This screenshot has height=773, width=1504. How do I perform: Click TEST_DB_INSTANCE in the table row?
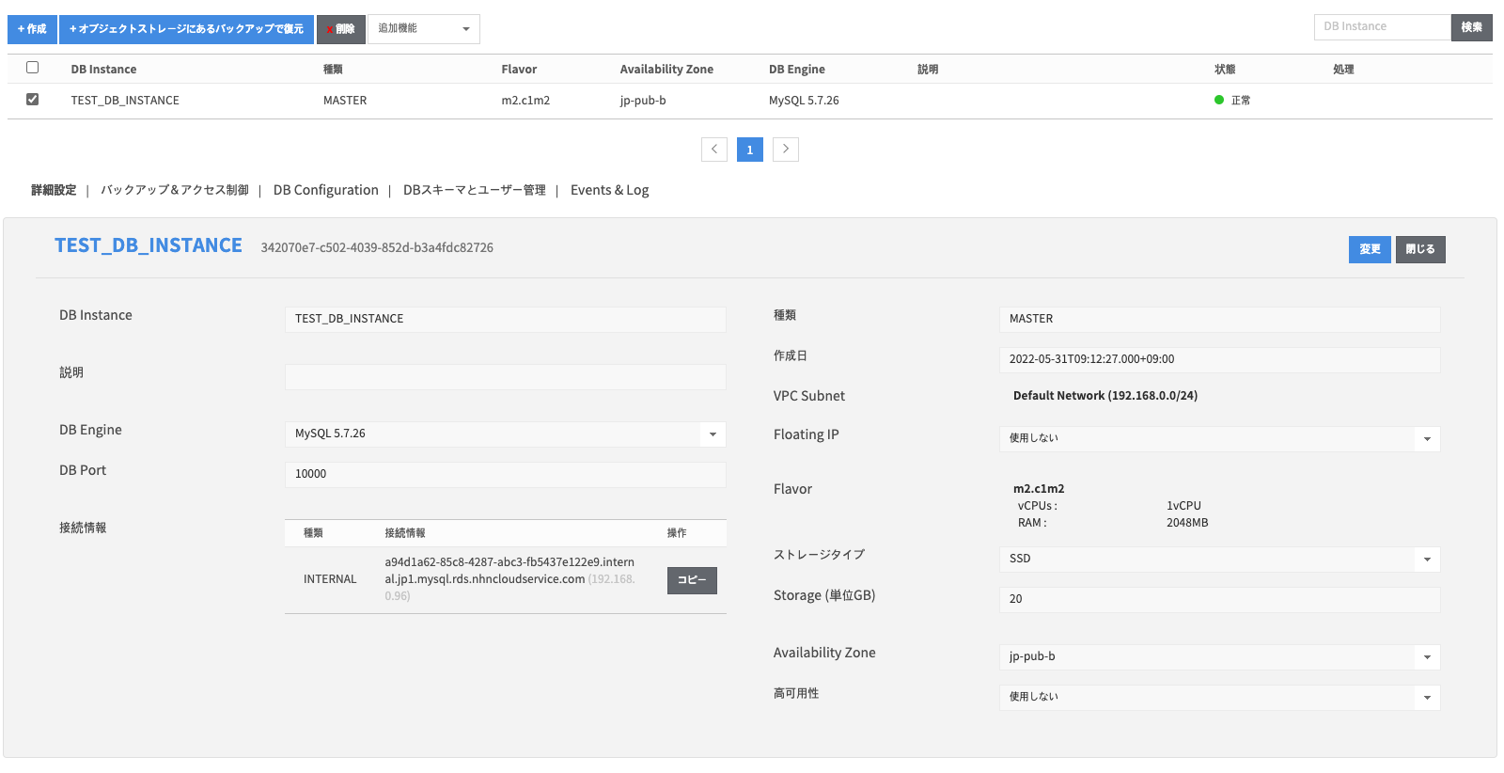[125, 101]
